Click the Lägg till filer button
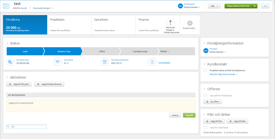The width and height of the screenshot is (275, 139). (x=214, y=121)
